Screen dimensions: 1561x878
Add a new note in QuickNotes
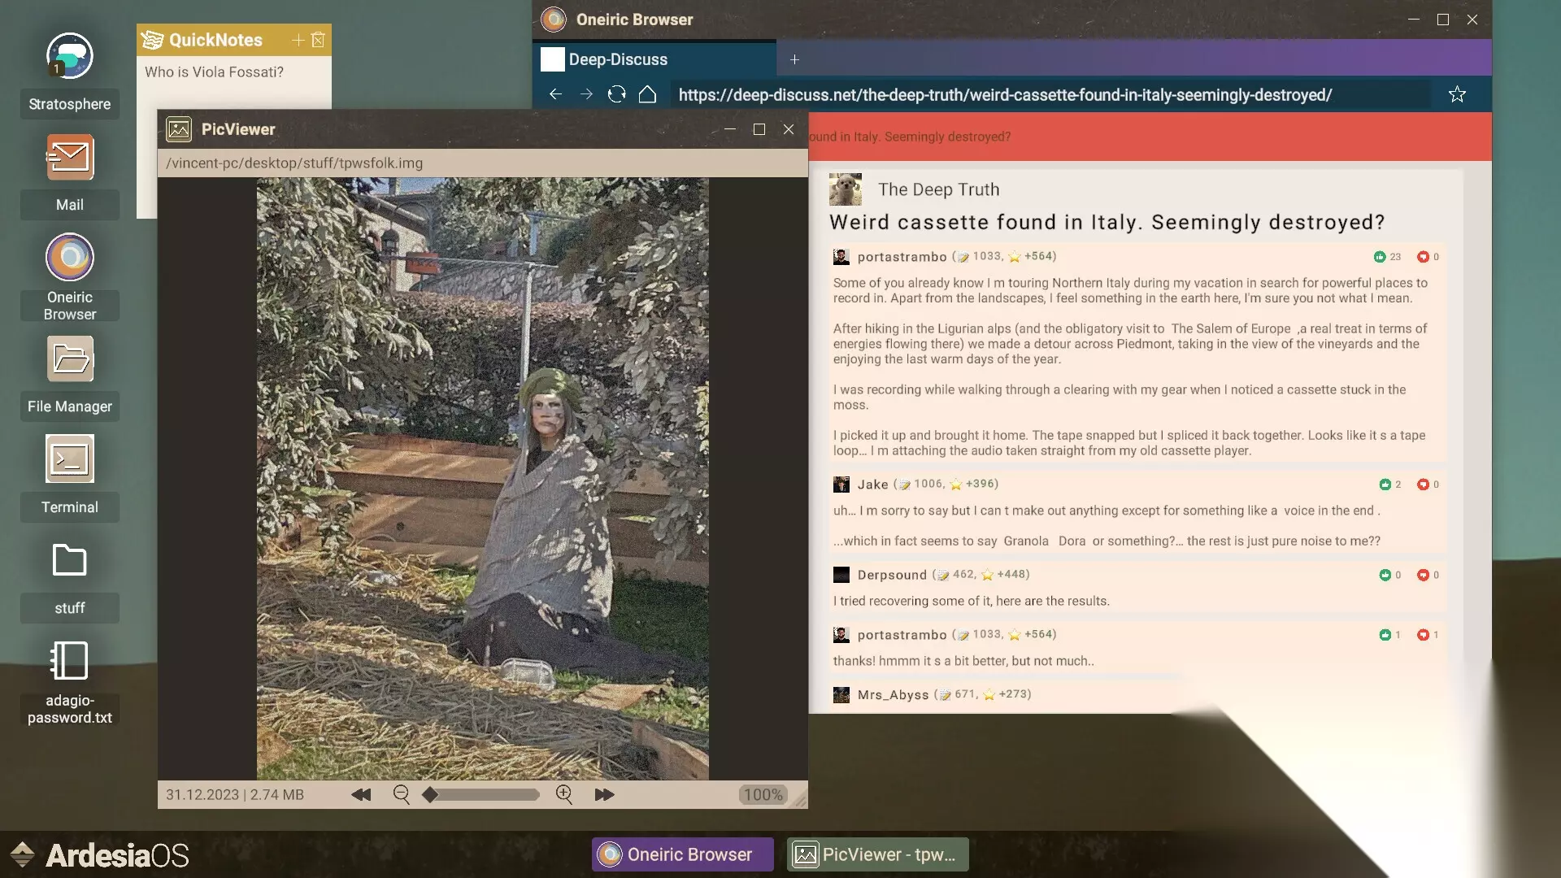tap(298, 40)
